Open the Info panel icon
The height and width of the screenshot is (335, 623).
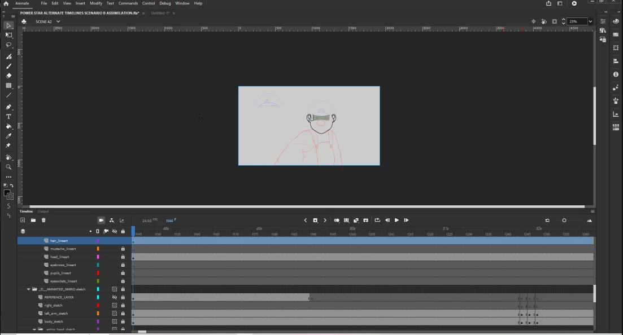[616, 74]
